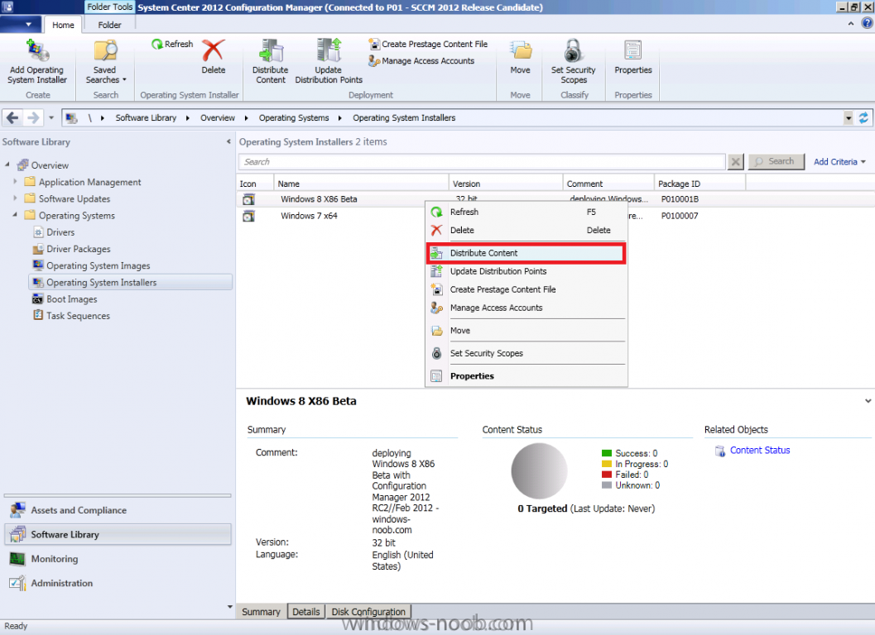
Task: Click the Search button
Action: tap(776, 162)
